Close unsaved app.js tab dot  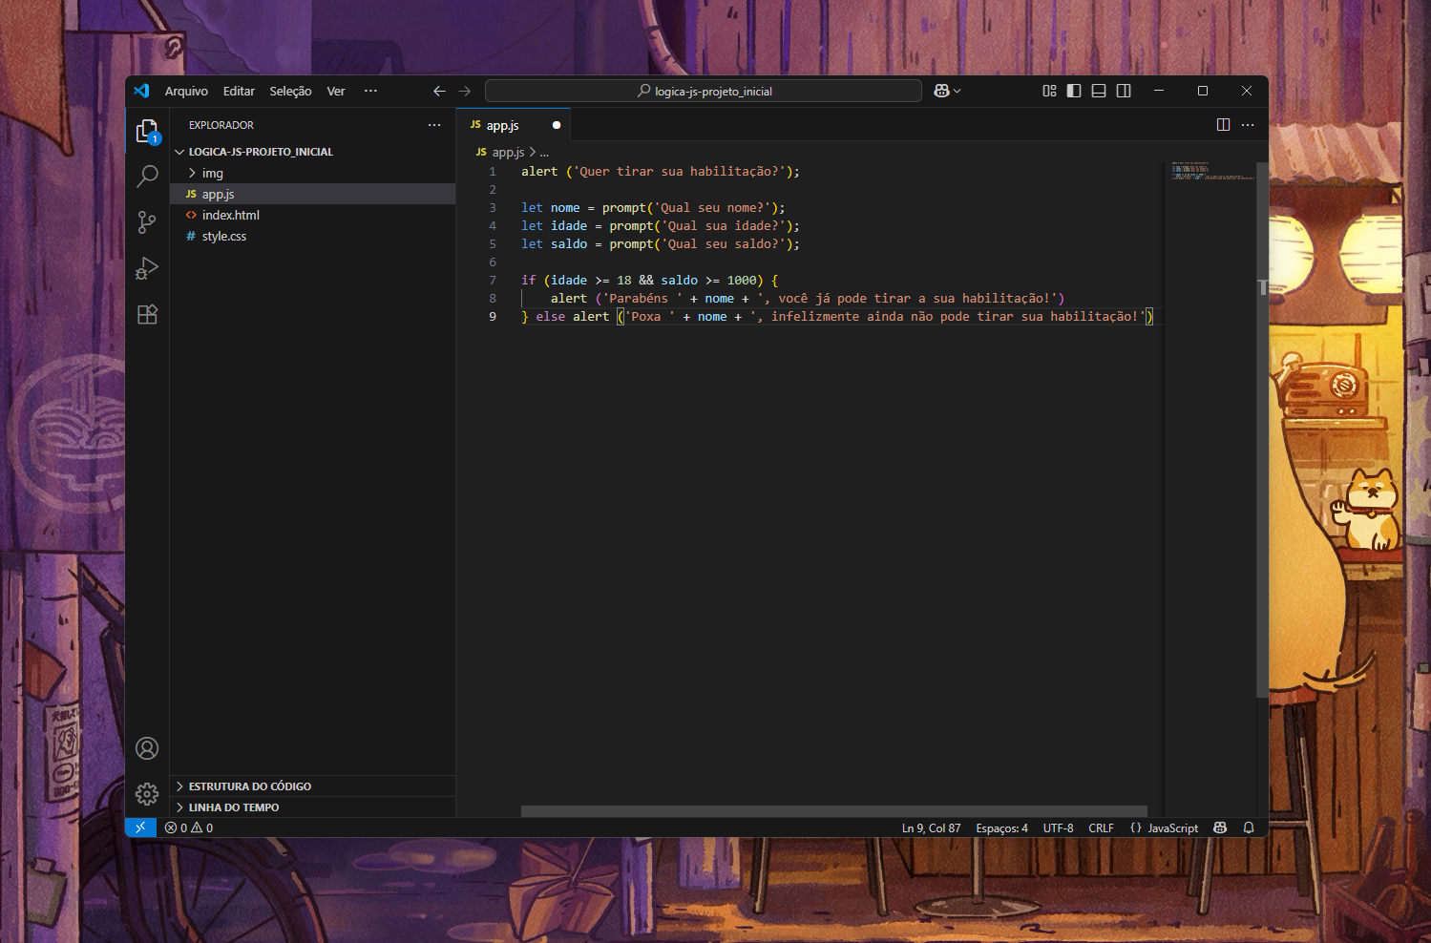[x=557, y=125]
